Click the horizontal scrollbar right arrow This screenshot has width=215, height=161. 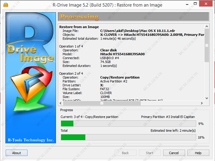pyautogui.click(x=202, y=103)
